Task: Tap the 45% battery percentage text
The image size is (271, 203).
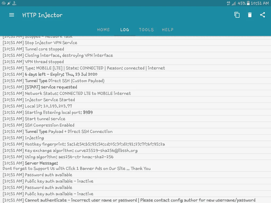Action: 242,3
